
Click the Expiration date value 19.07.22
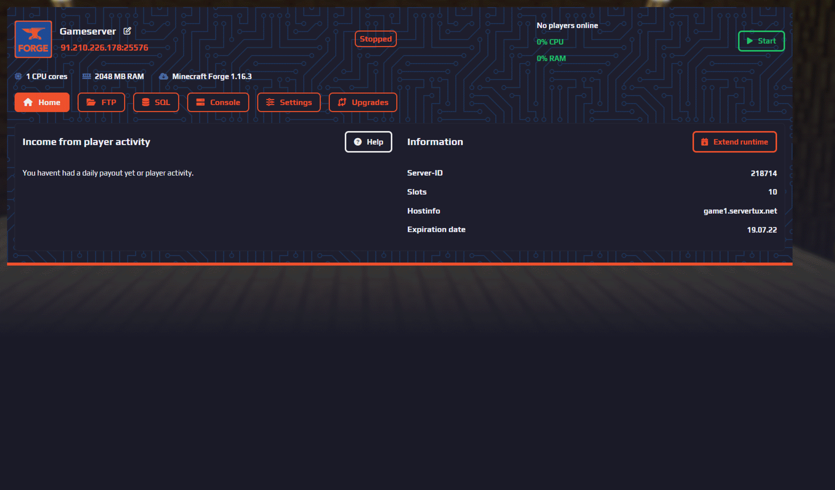pos(762,230)
